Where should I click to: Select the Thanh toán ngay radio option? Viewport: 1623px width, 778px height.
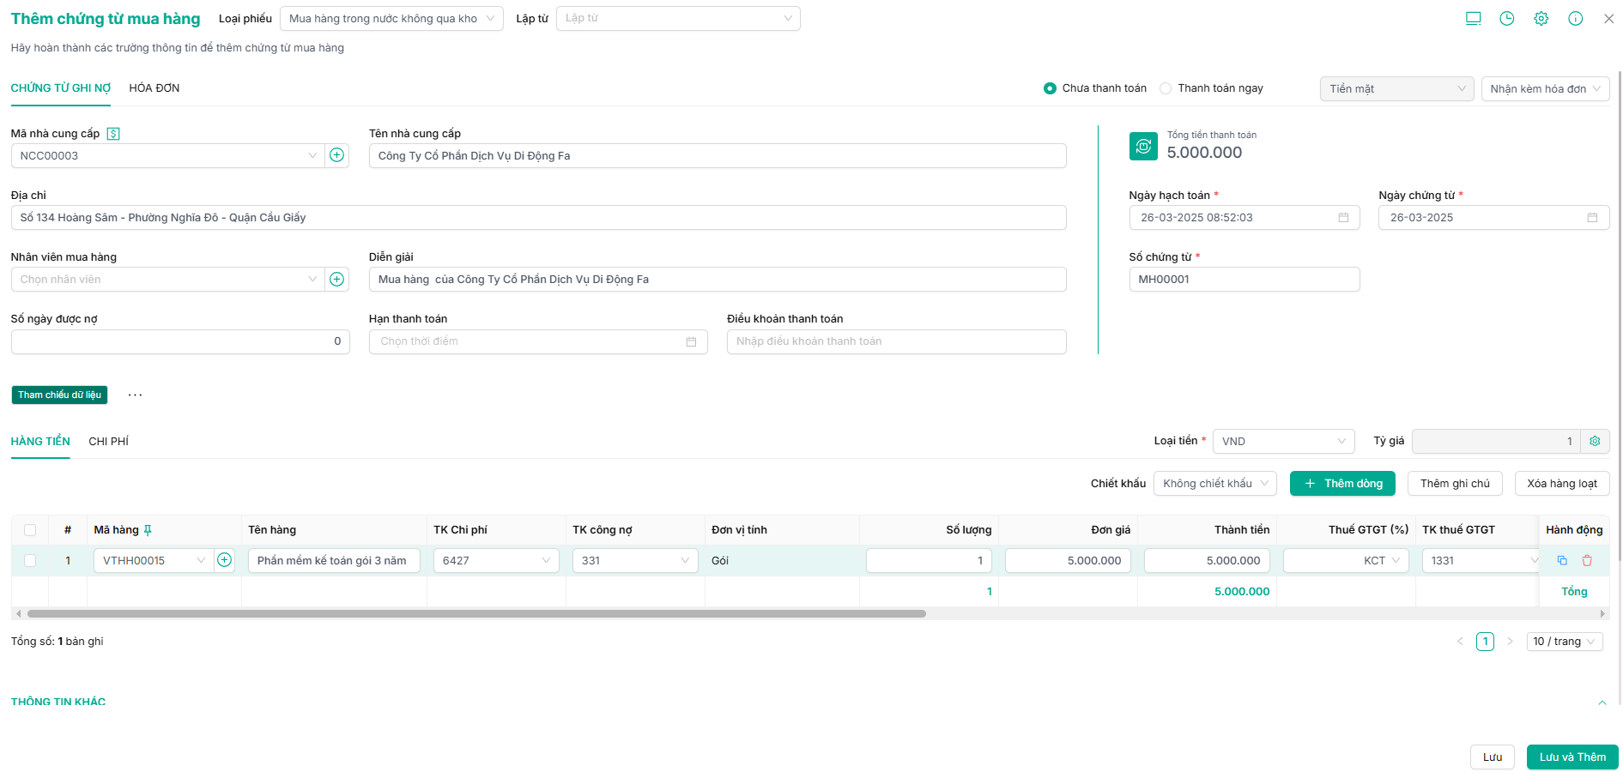tap(1166, 88)
